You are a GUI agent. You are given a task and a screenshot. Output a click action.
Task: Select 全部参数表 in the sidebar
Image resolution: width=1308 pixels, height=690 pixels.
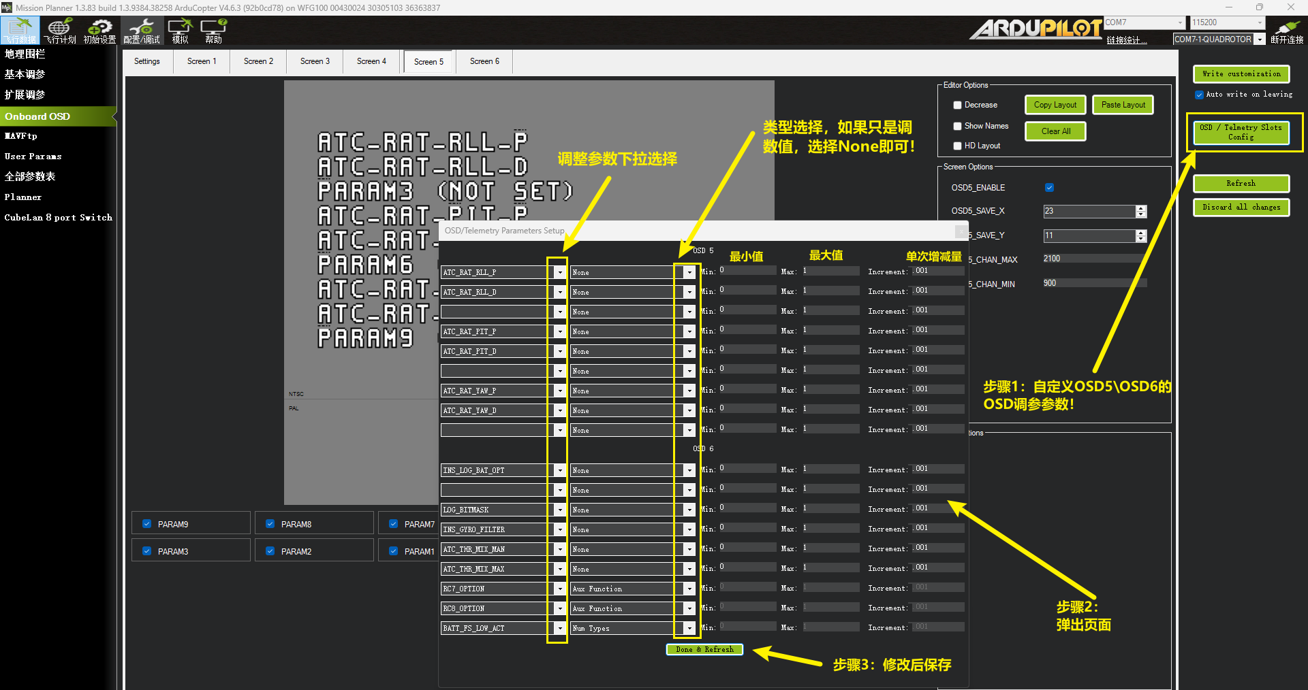[x=30, y=176]
